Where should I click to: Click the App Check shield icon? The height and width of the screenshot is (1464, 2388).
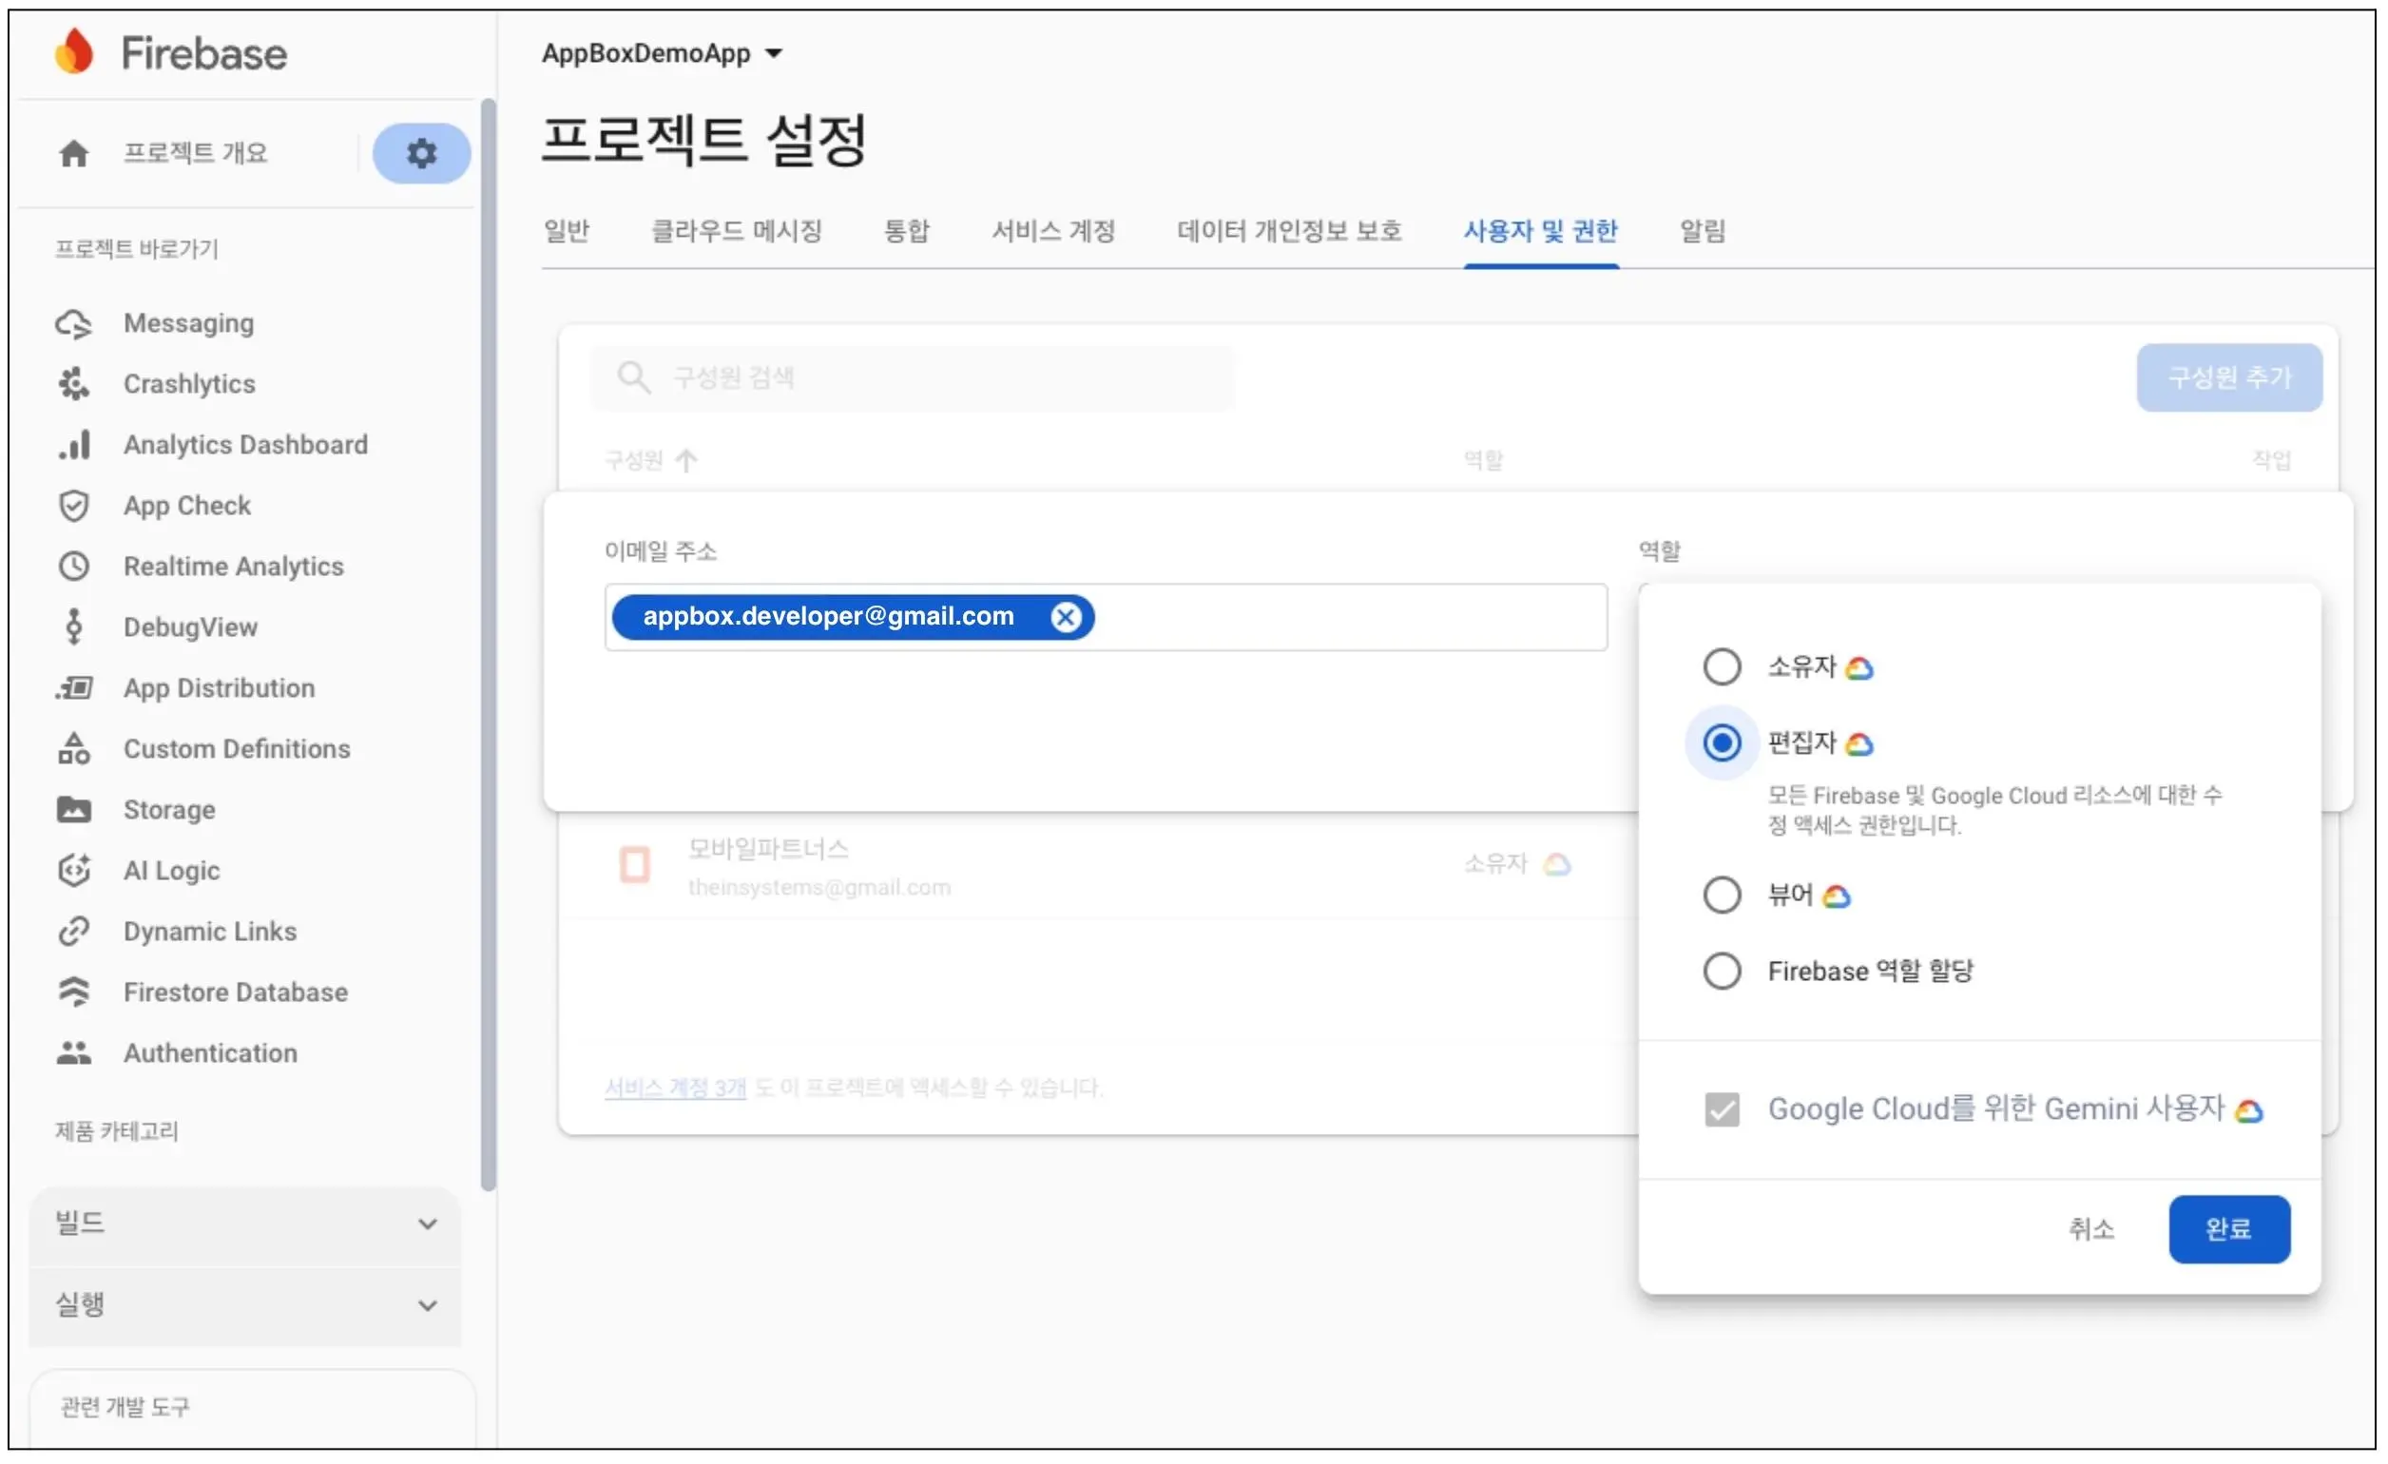pyautogui.click(x=73, y=506)
